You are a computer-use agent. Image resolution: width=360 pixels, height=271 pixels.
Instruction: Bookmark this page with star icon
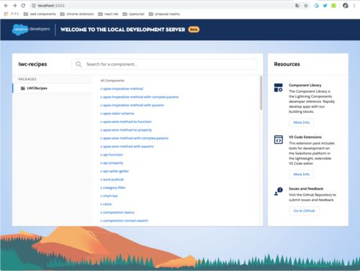click(x=306, y=6)
